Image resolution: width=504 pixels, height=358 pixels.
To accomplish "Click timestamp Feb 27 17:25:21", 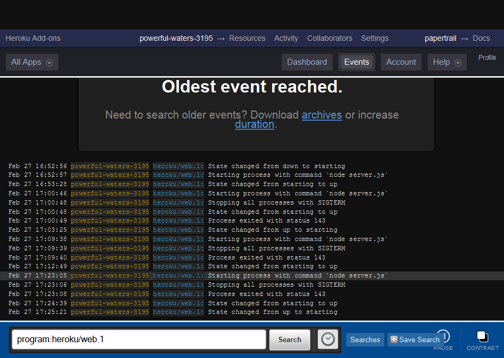I will pyautogui.click(x=38, y=312).
